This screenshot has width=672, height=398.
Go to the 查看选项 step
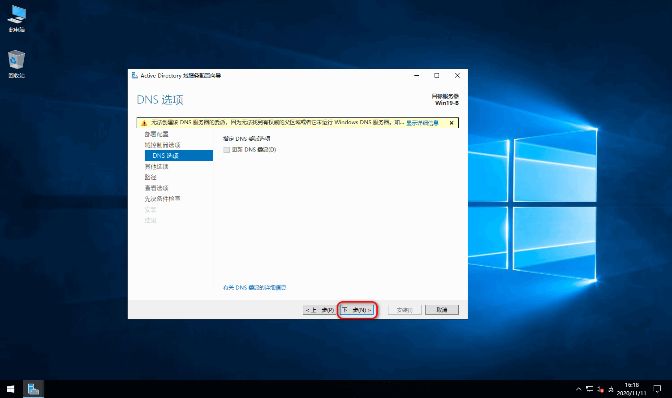156,188
